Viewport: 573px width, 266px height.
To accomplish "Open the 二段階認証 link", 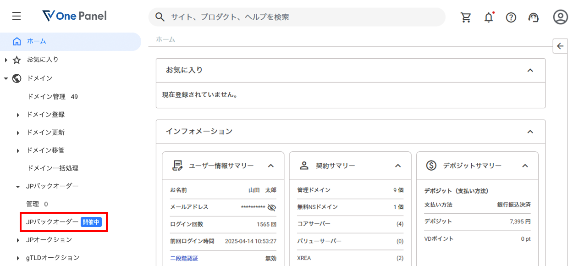I will [x=184, y=258].
